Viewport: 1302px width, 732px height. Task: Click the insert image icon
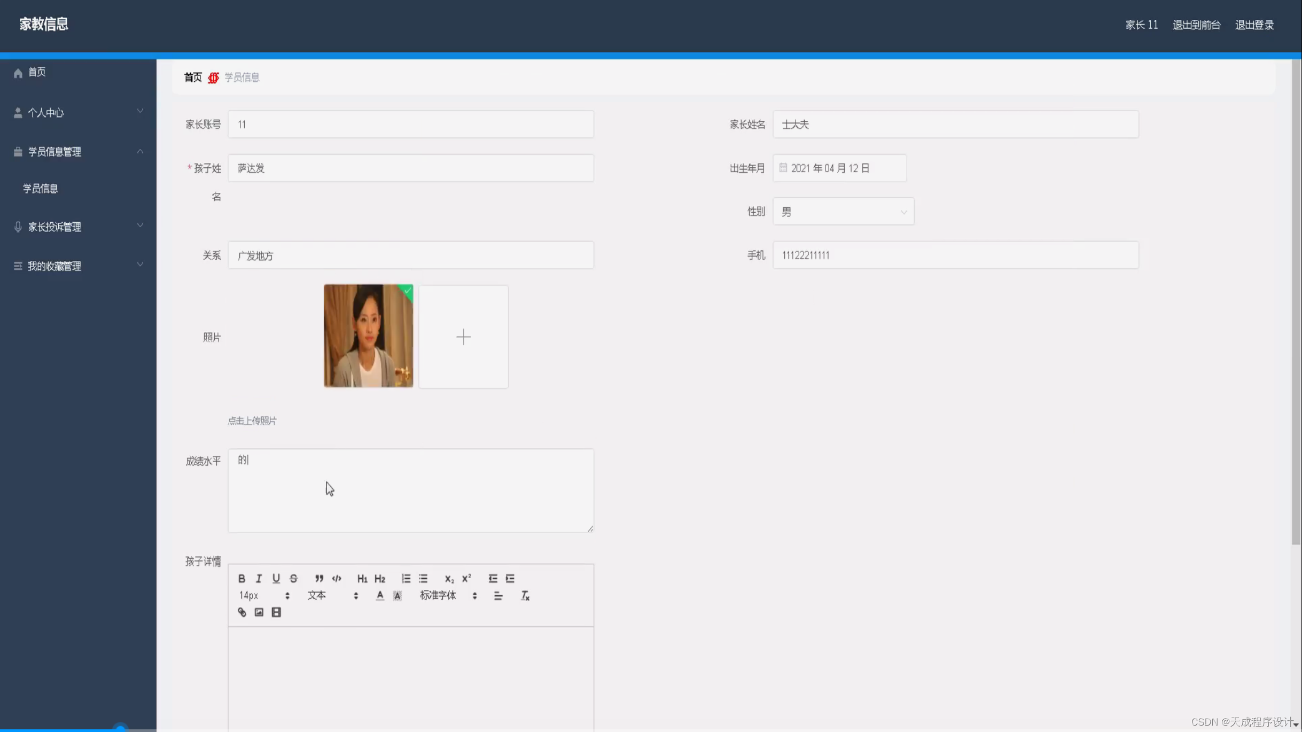(x=259, y=612)
